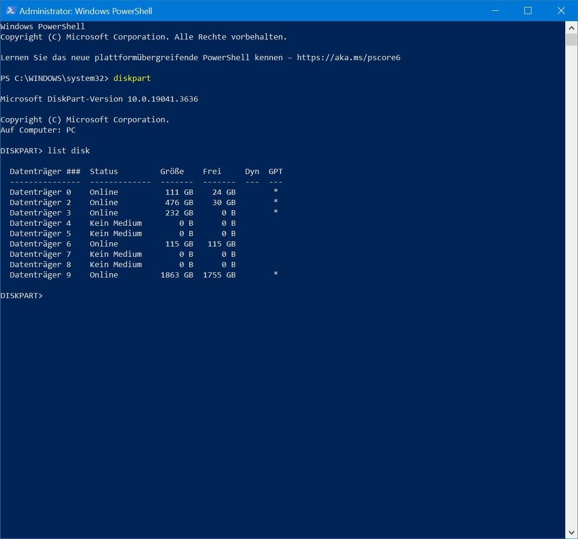578x539 pixels.
Task: Click 'PS C:\WINDOWS\system32>' prompt text
Action: coord(55,78)
